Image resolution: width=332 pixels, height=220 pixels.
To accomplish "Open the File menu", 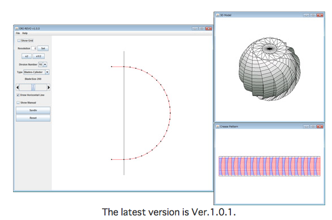I will 18,34.
